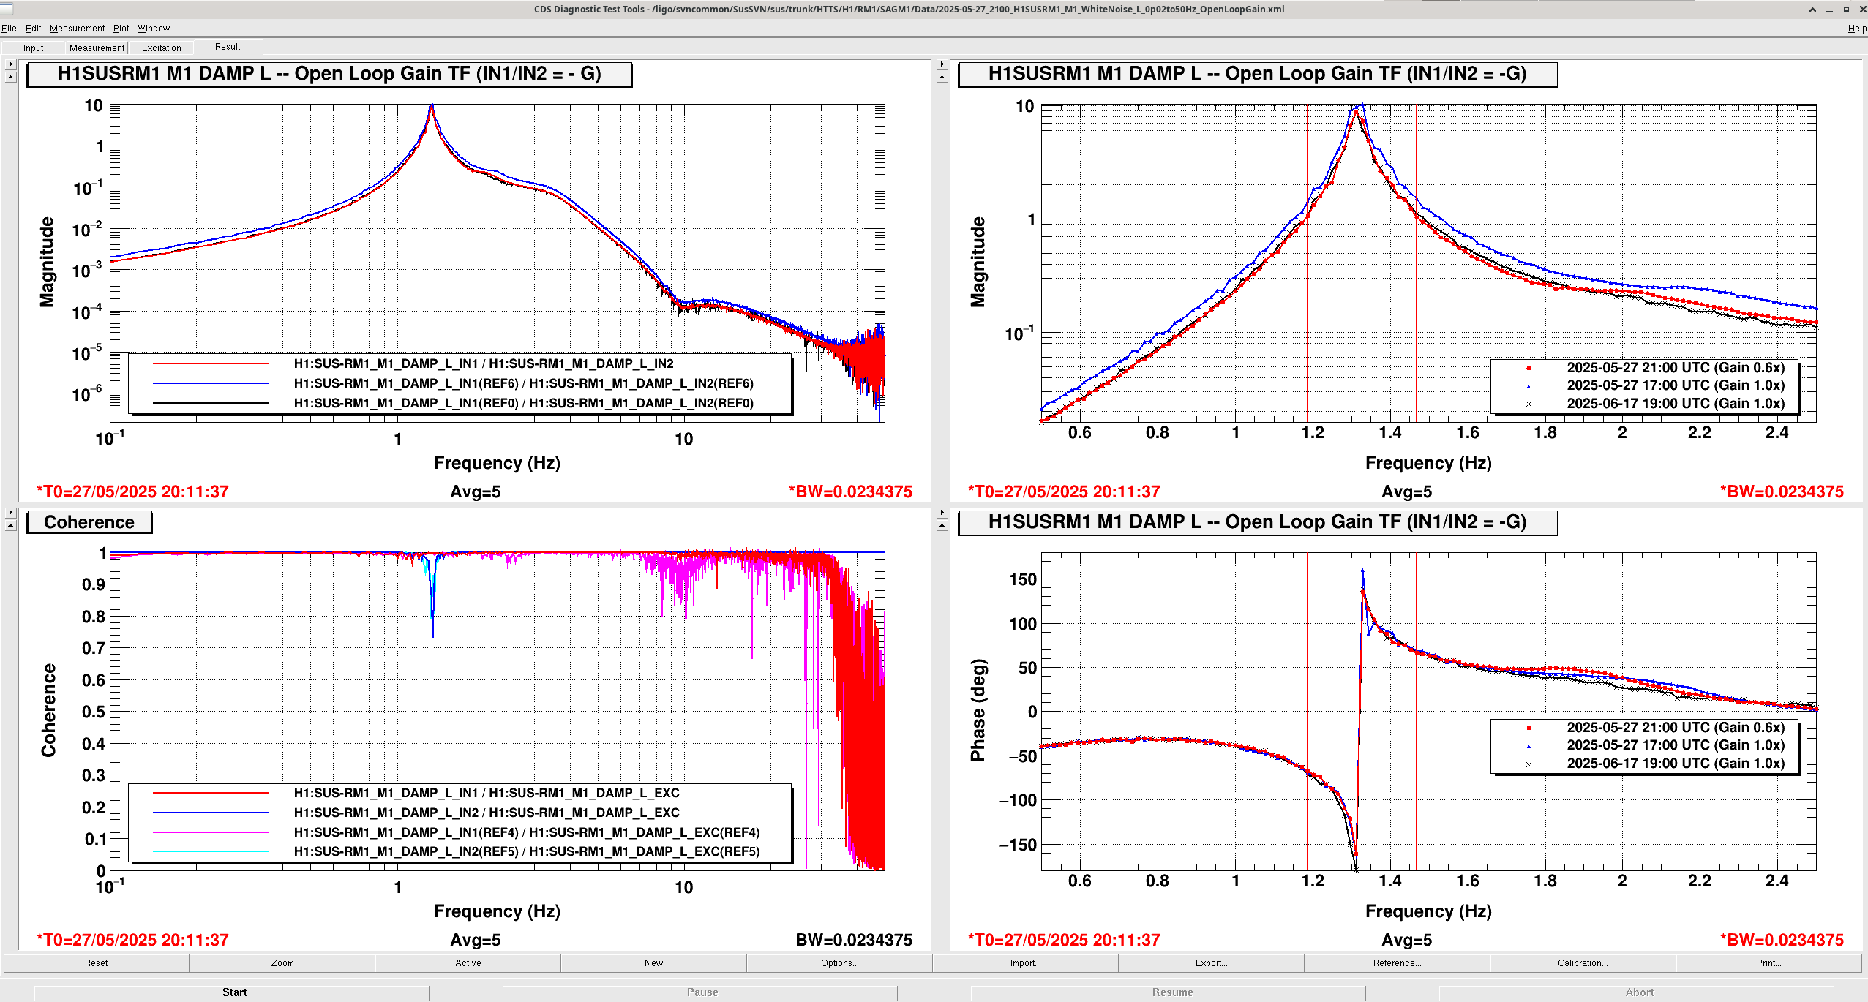1868x1002 pixels.
Task: Click the Export... button
Action: tap(1211, 963)
